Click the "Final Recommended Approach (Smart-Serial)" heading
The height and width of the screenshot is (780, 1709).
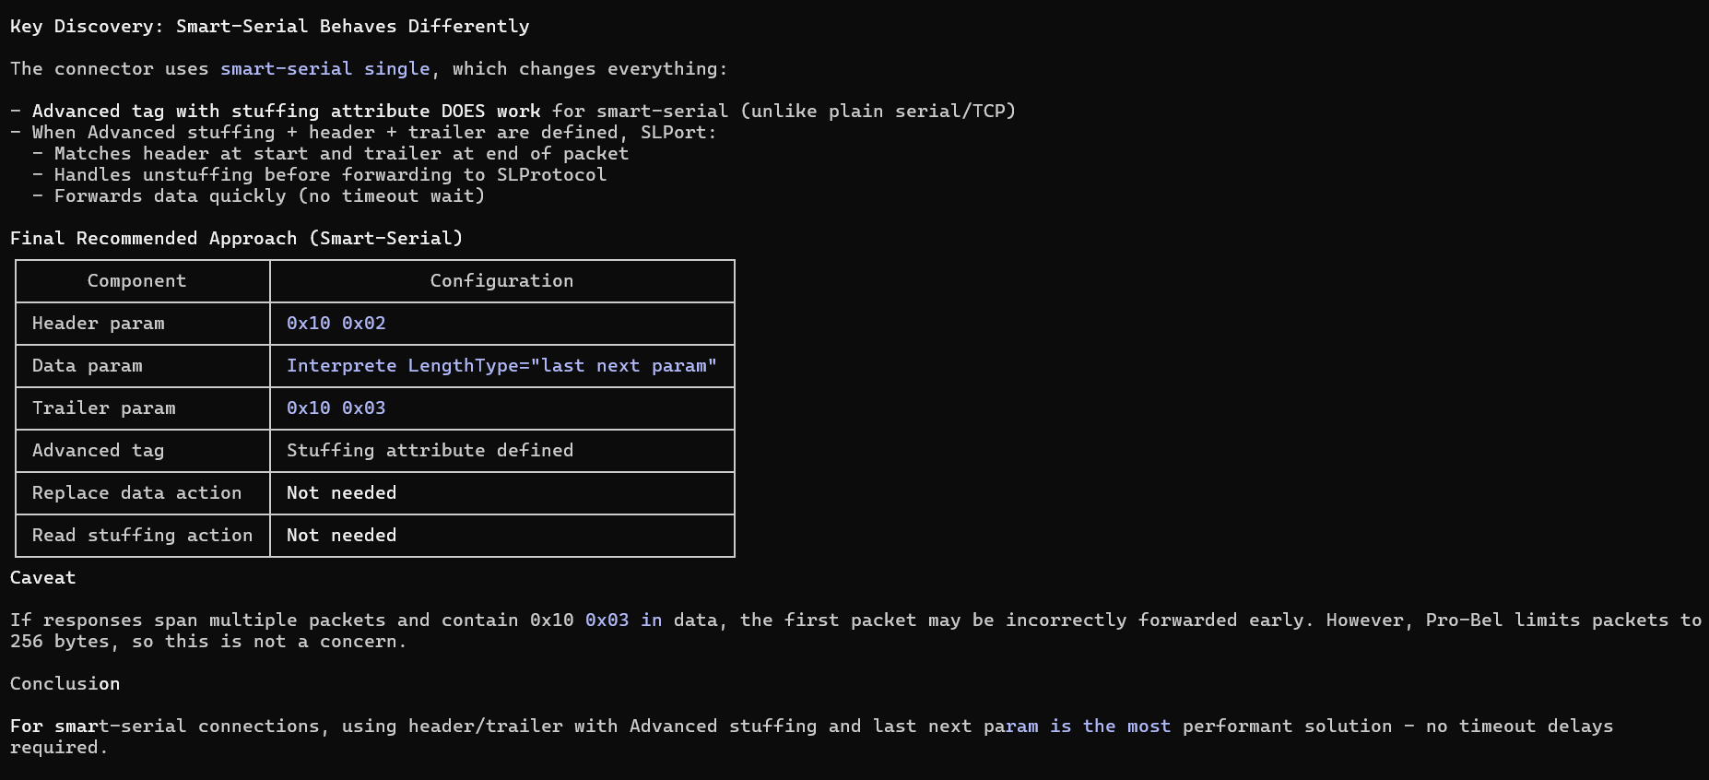click(x=236, y=239)
